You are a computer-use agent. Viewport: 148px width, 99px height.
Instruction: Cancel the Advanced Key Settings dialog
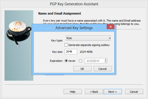tap(103, 69)
